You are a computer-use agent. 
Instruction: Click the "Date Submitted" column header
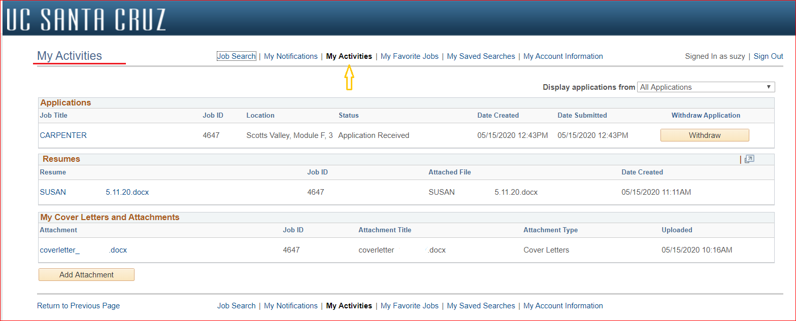tap(582, 115)
